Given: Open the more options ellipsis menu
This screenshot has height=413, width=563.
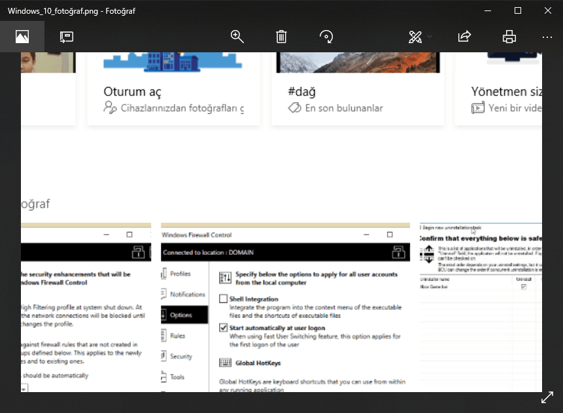Looking at the screenshot, I should coord(547,37).
